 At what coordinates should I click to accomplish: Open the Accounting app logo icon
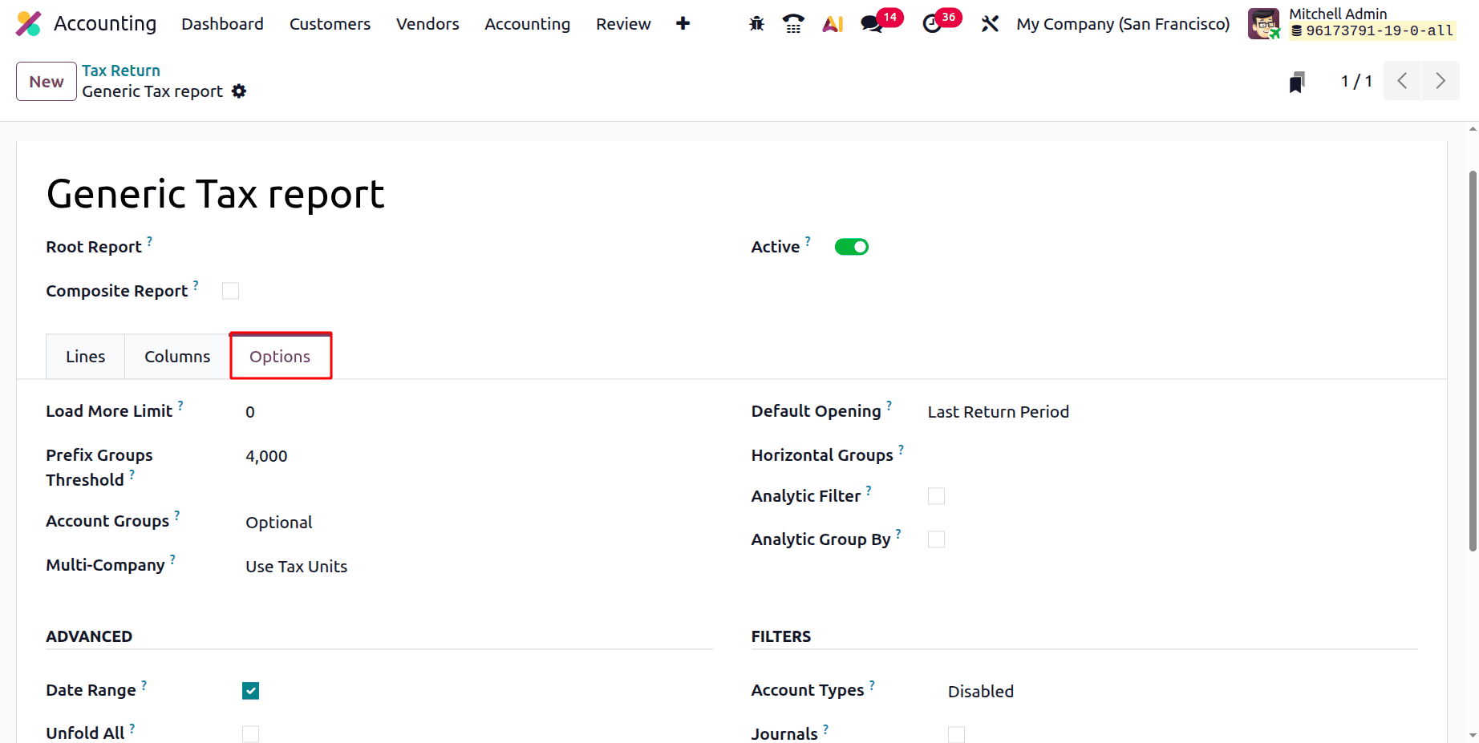[29, 24]
